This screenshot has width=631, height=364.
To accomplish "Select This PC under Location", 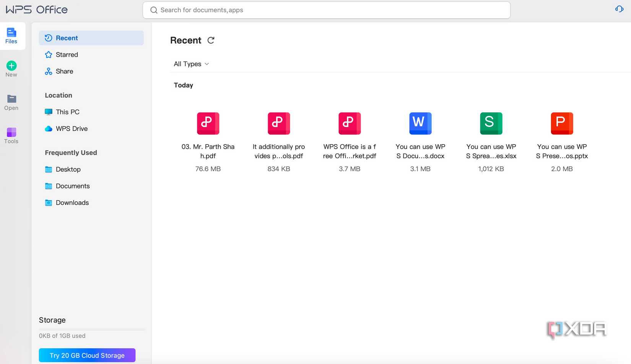I will click(x=67, y=112).
